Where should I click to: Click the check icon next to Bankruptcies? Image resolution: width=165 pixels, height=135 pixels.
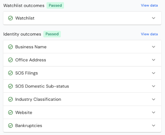(x=10, y=126)
